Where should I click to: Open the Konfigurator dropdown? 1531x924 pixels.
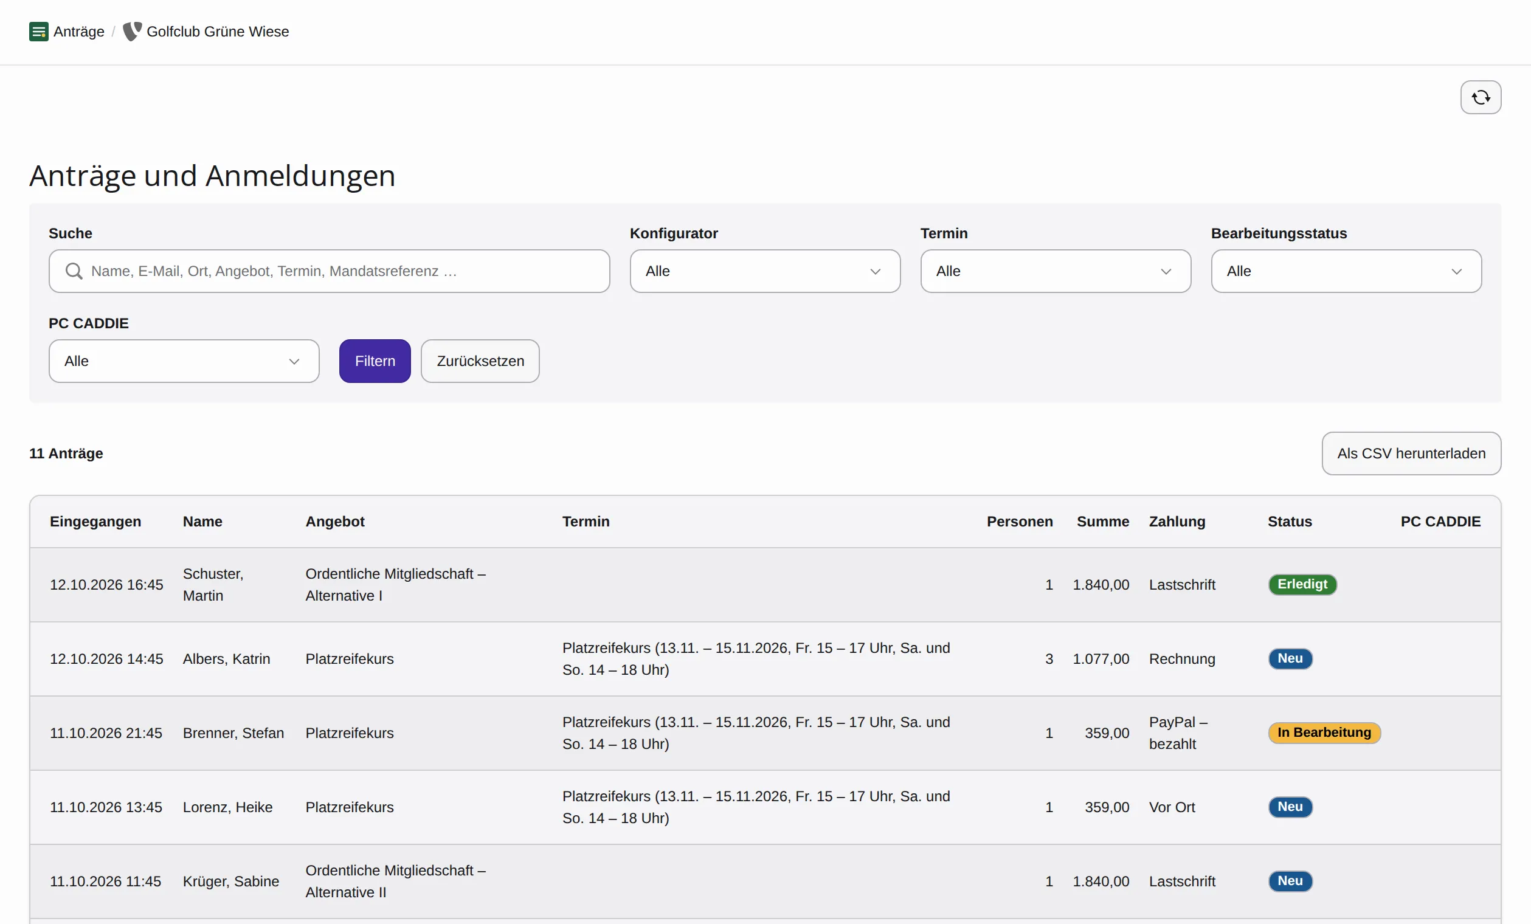pyautogui.click(x=765, y=272)
